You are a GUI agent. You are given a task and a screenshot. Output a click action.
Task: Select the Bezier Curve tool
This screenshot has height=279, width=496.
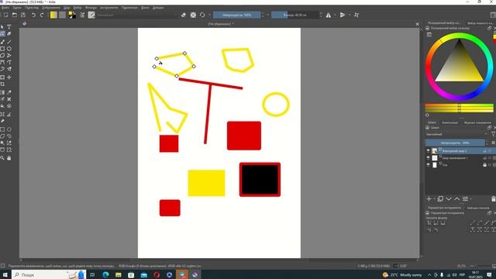2,62
